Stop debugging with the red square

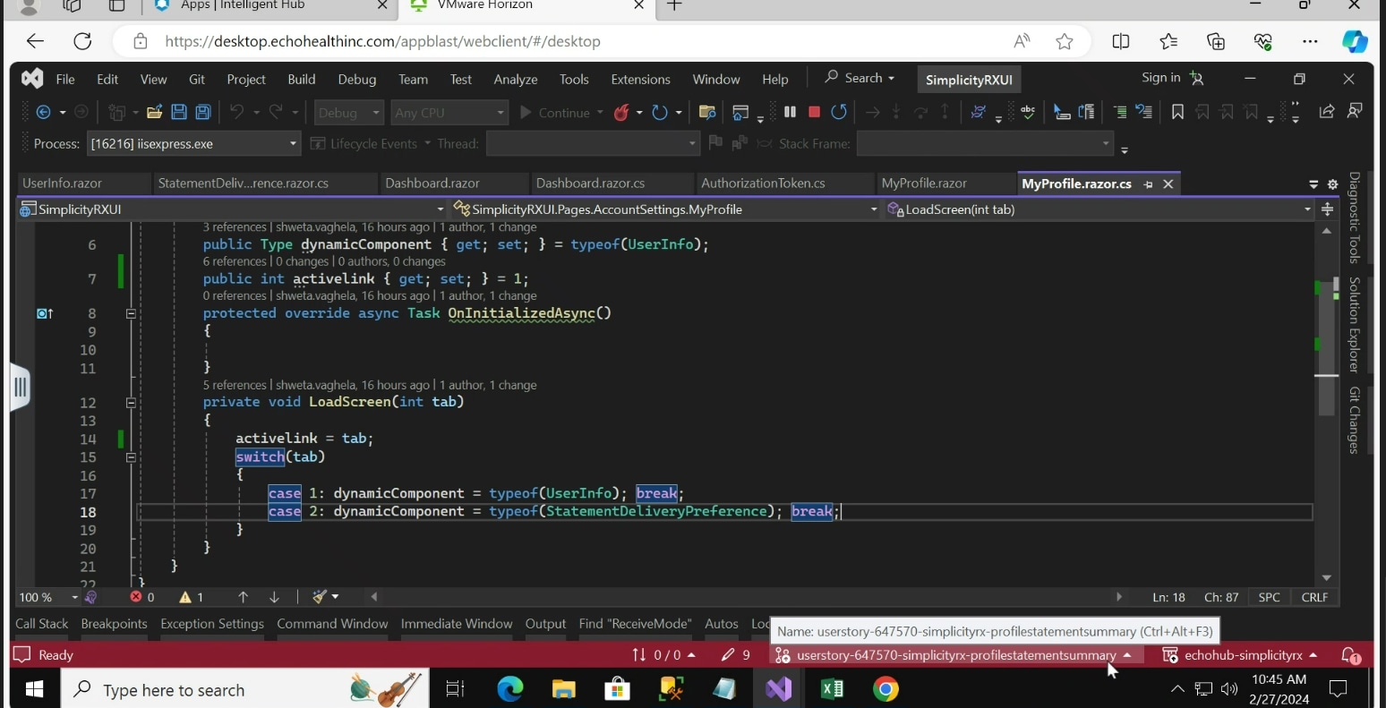click(x=814, y=112)
